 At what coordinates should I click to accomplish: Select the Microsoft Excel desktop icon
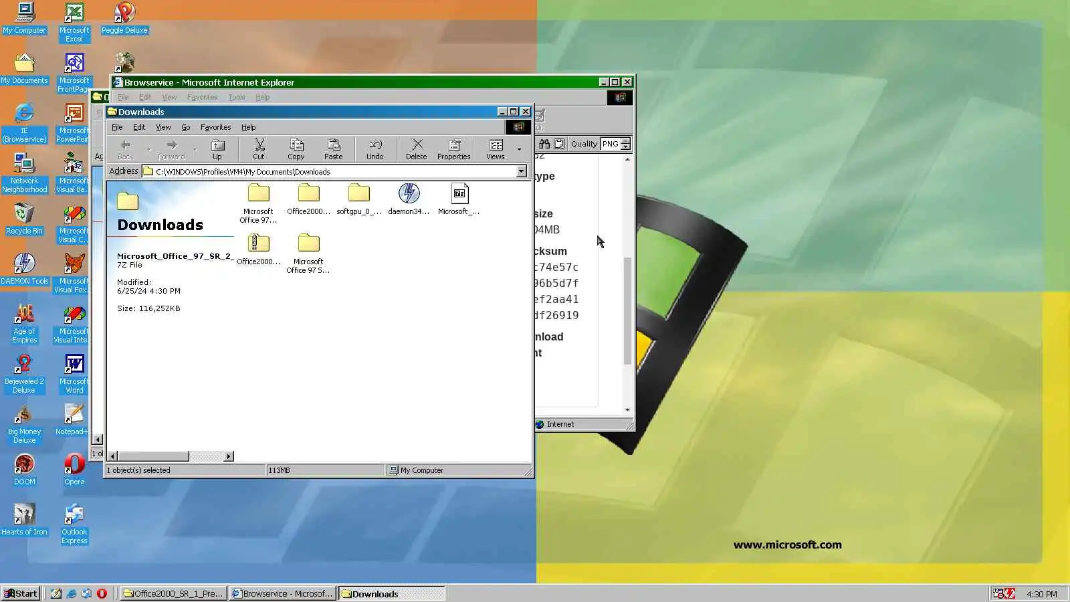[x=74, y=22]
